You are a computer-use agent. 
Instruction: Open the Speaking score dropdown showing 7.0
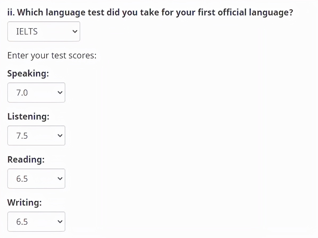coord(36,92)
